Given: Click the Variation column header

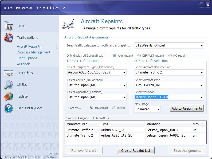Looking at the screenshot, I should point(168,124).
